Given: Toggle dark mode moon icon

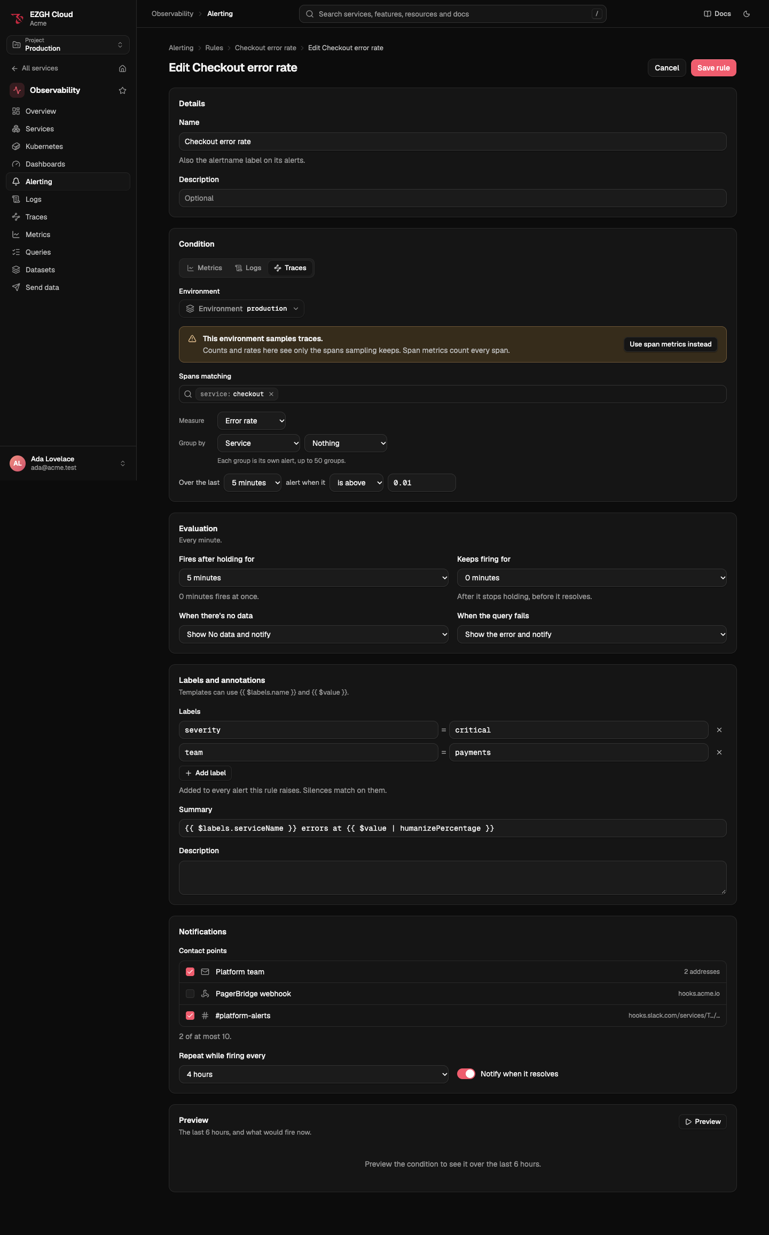Looking at the screenshot, I should click(747, 14).
